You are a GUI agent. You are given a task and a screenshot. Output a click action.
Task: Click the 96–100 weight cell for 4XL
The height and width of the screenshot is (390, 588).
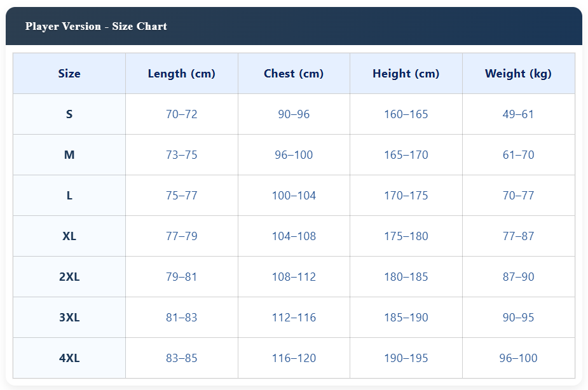(518, 358)
